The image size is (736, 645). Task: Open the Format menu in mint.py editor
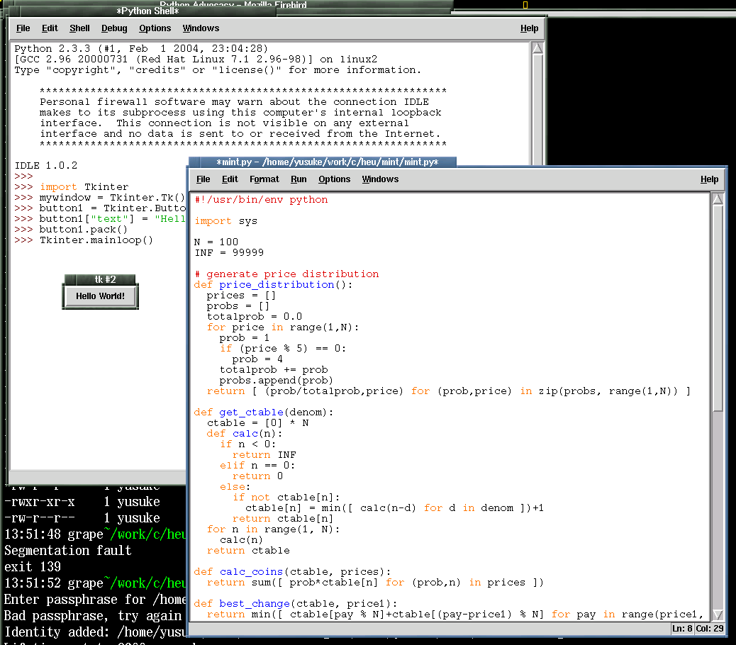point(264,179)
